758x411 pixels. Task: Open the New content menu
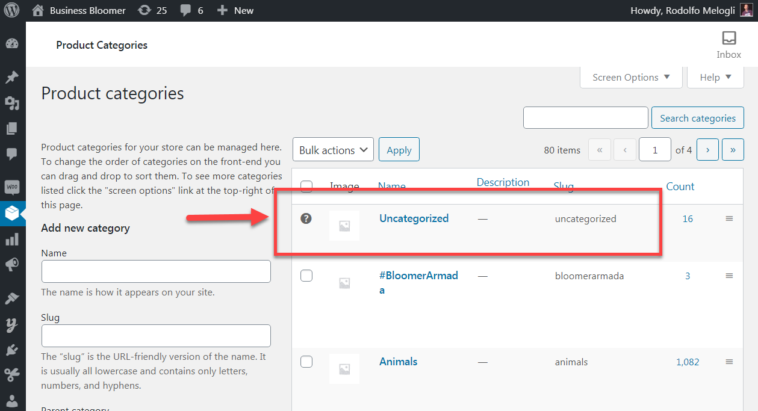[235, 10]
